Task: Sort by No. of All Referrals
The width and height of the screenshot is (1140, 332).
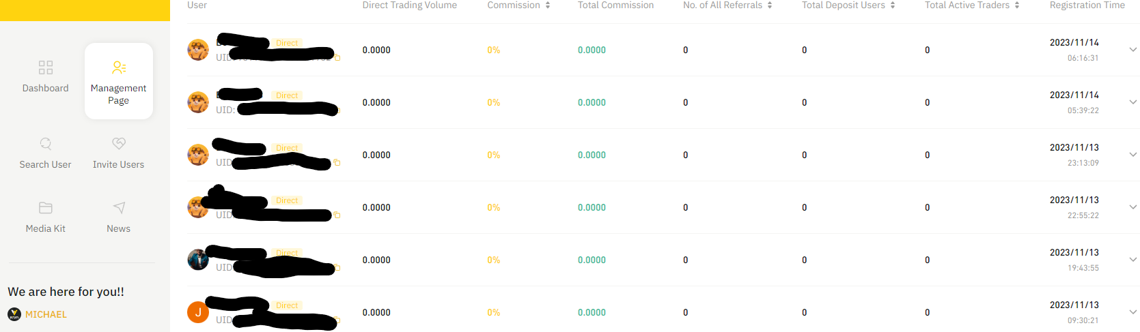Action: pos(770,5)
